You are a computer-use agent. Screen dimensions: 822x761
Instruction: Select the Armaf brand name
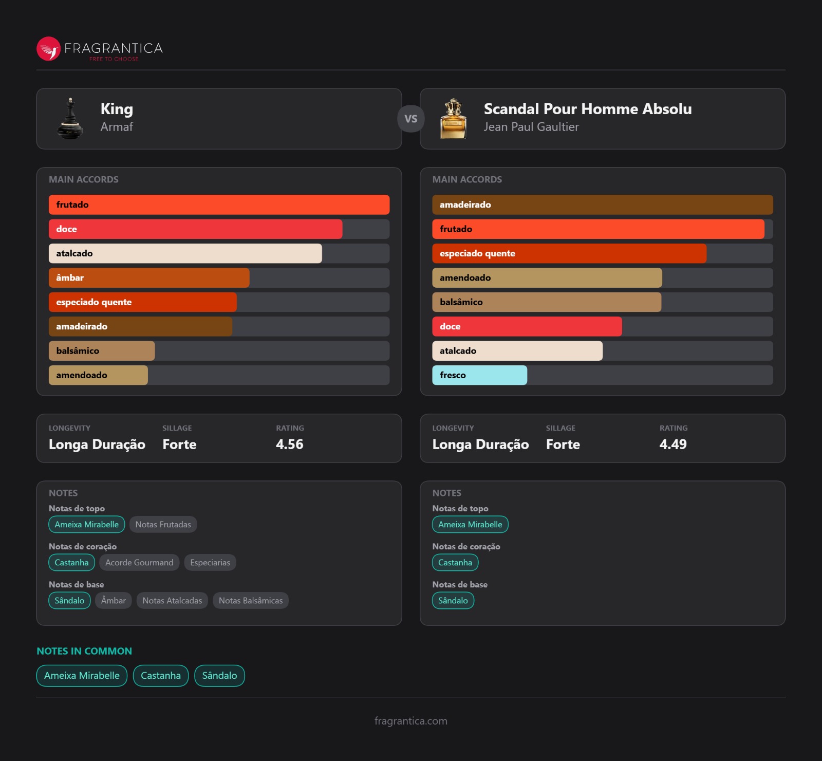(117, 127)
